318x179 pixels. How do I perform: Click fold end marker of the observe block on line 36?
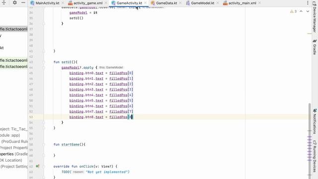click(x=44, y=23)
